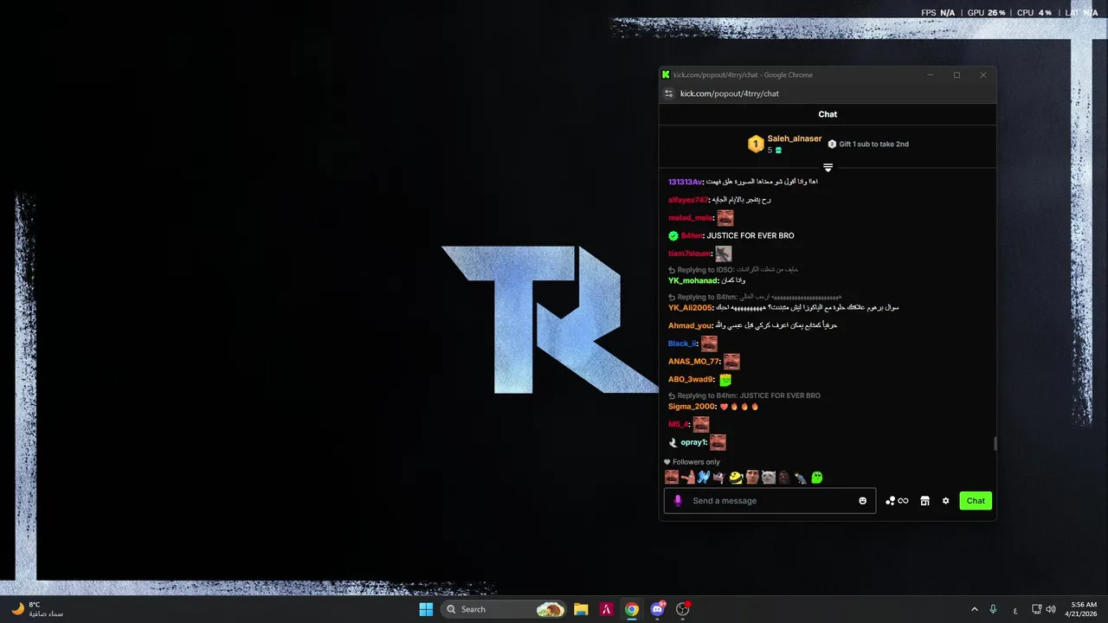The width and height of the screenshot is (1108, 623).
Task: Open the Windows Start menu
Action: (x=426, y=609)
